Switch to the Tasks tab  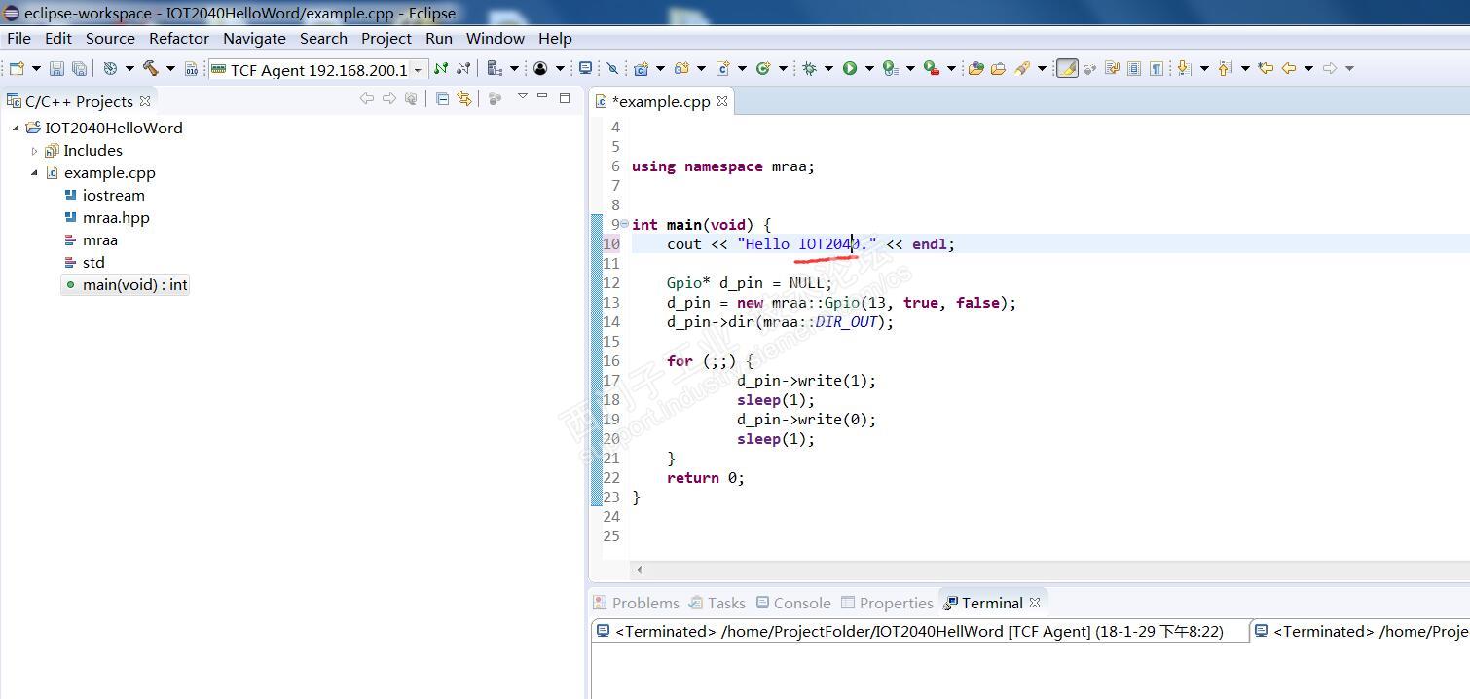(x=717, y=603)
